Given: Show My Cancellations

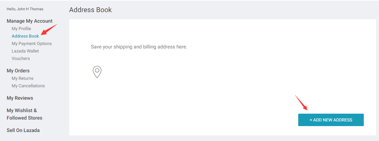Looking at the screenshot, I should coord(28,86).
